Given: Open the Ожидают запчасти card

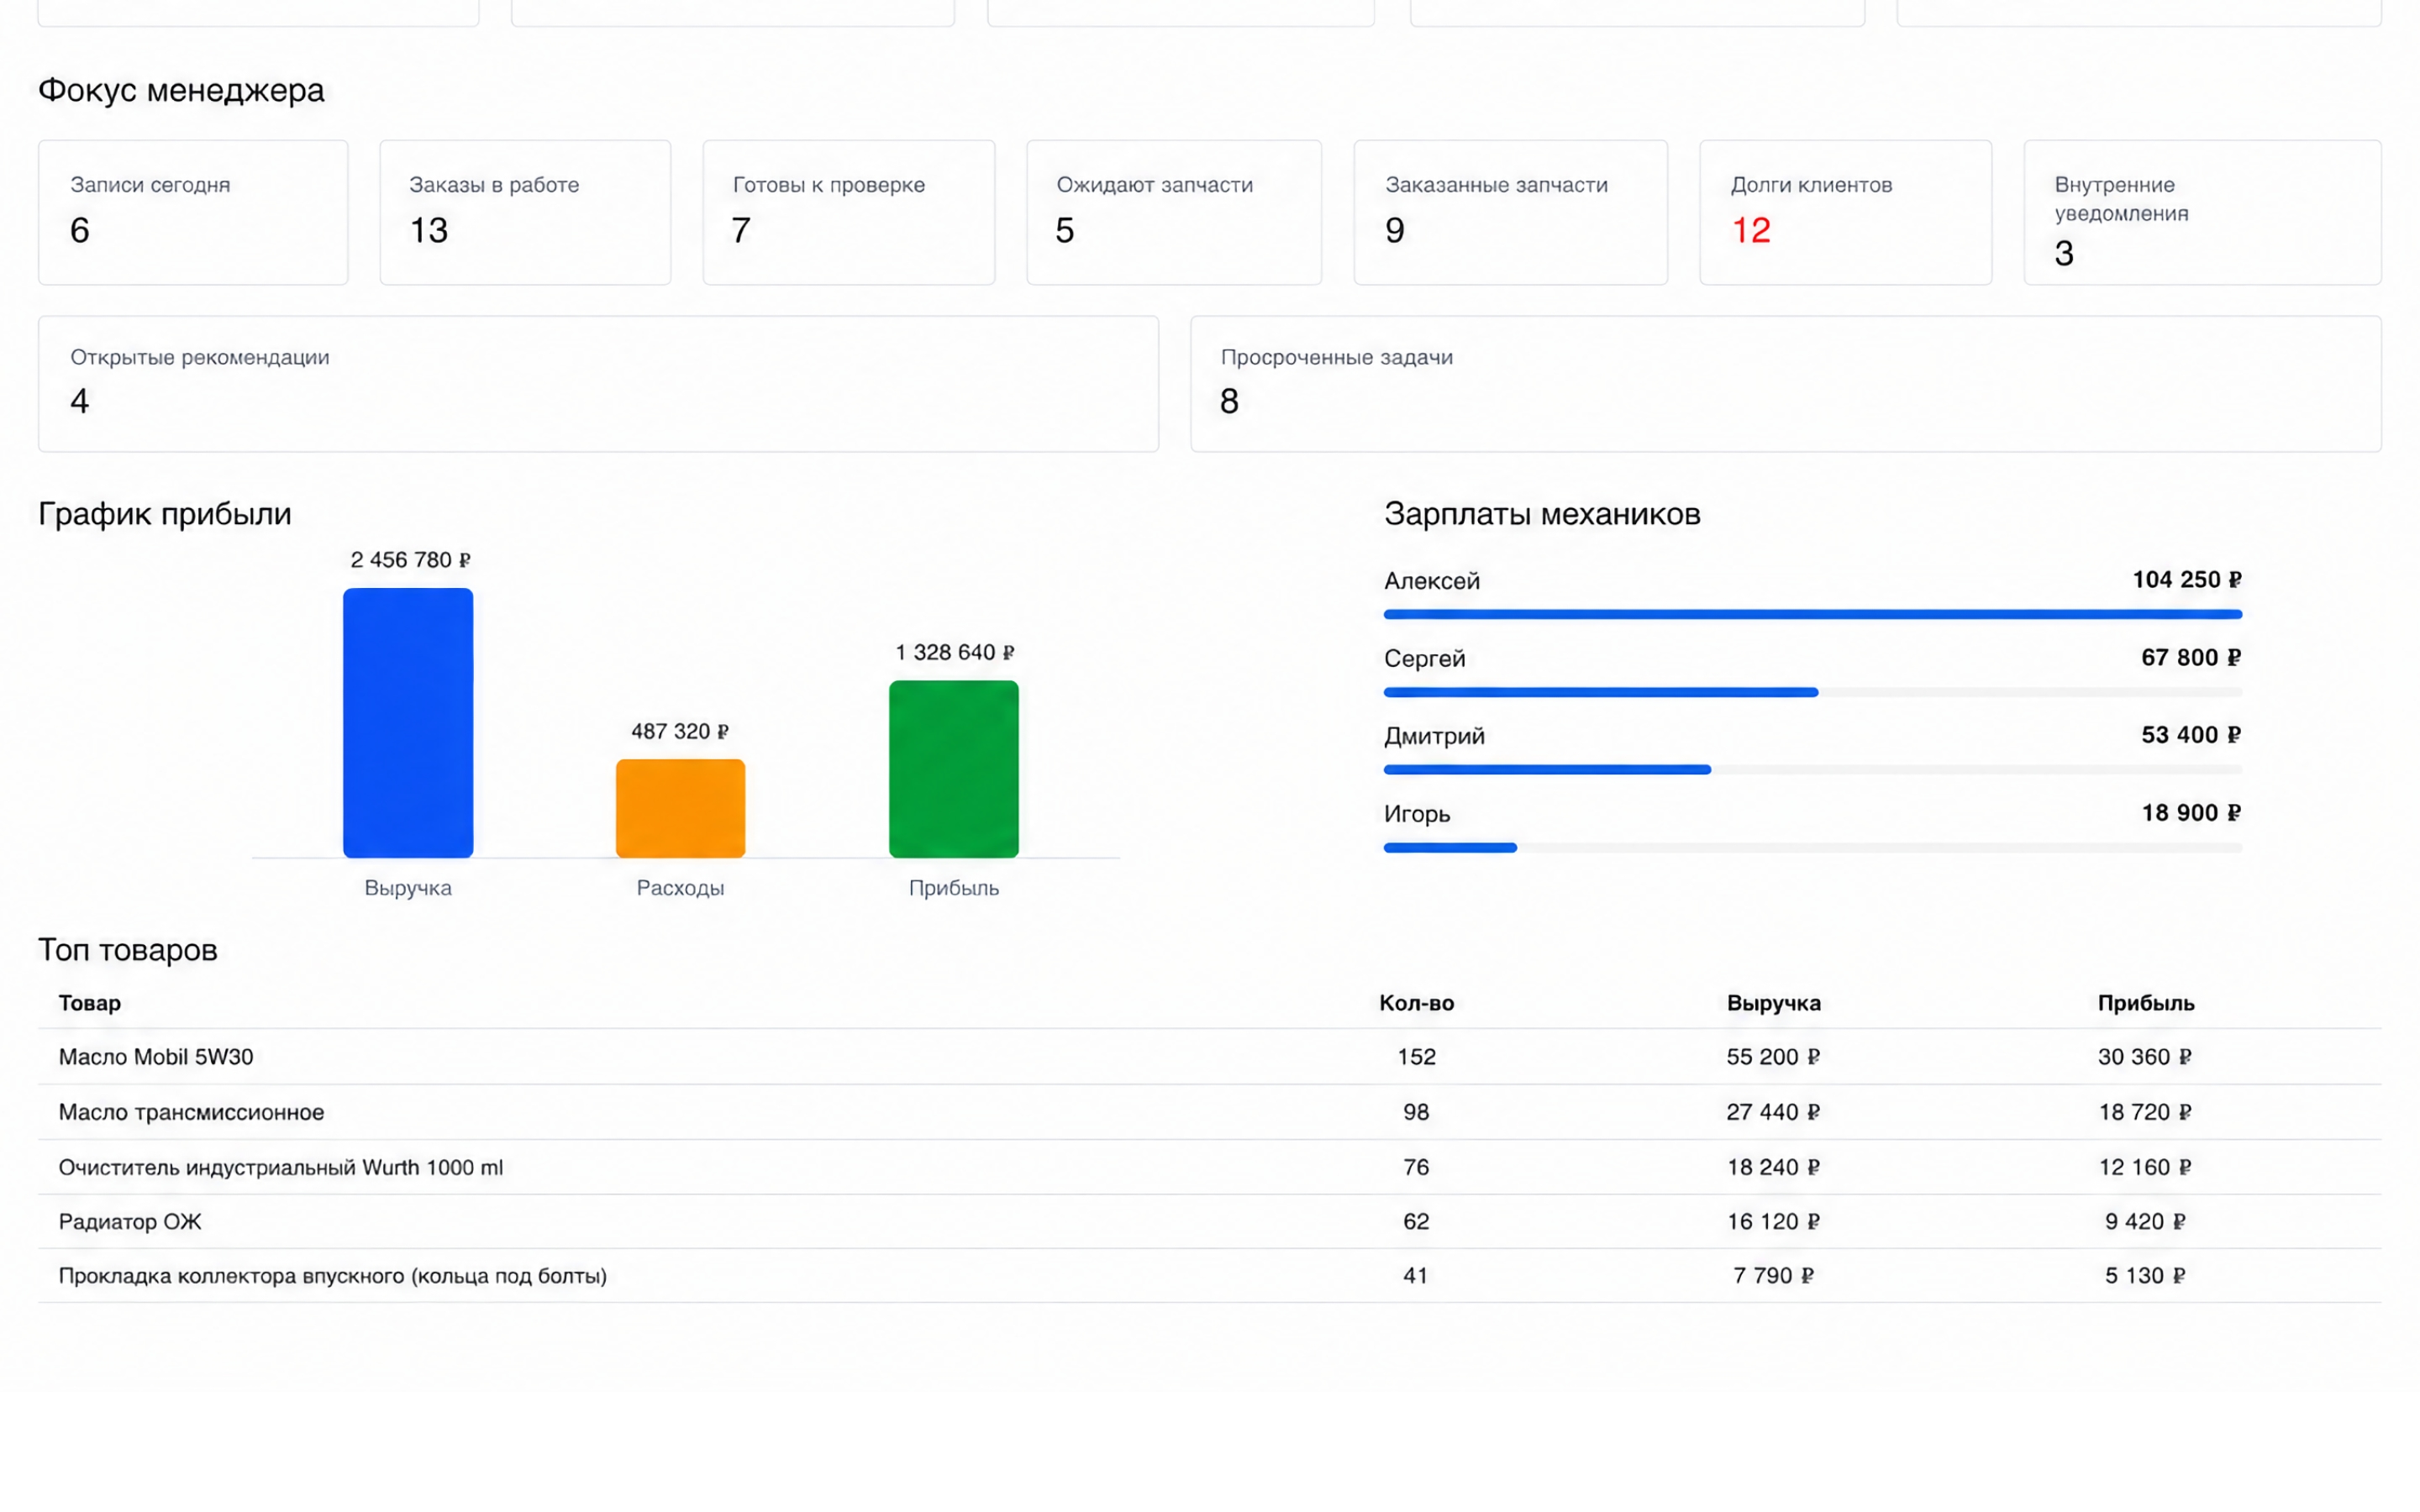Looking at the screenshot, I should click(x=1173, y=212).
